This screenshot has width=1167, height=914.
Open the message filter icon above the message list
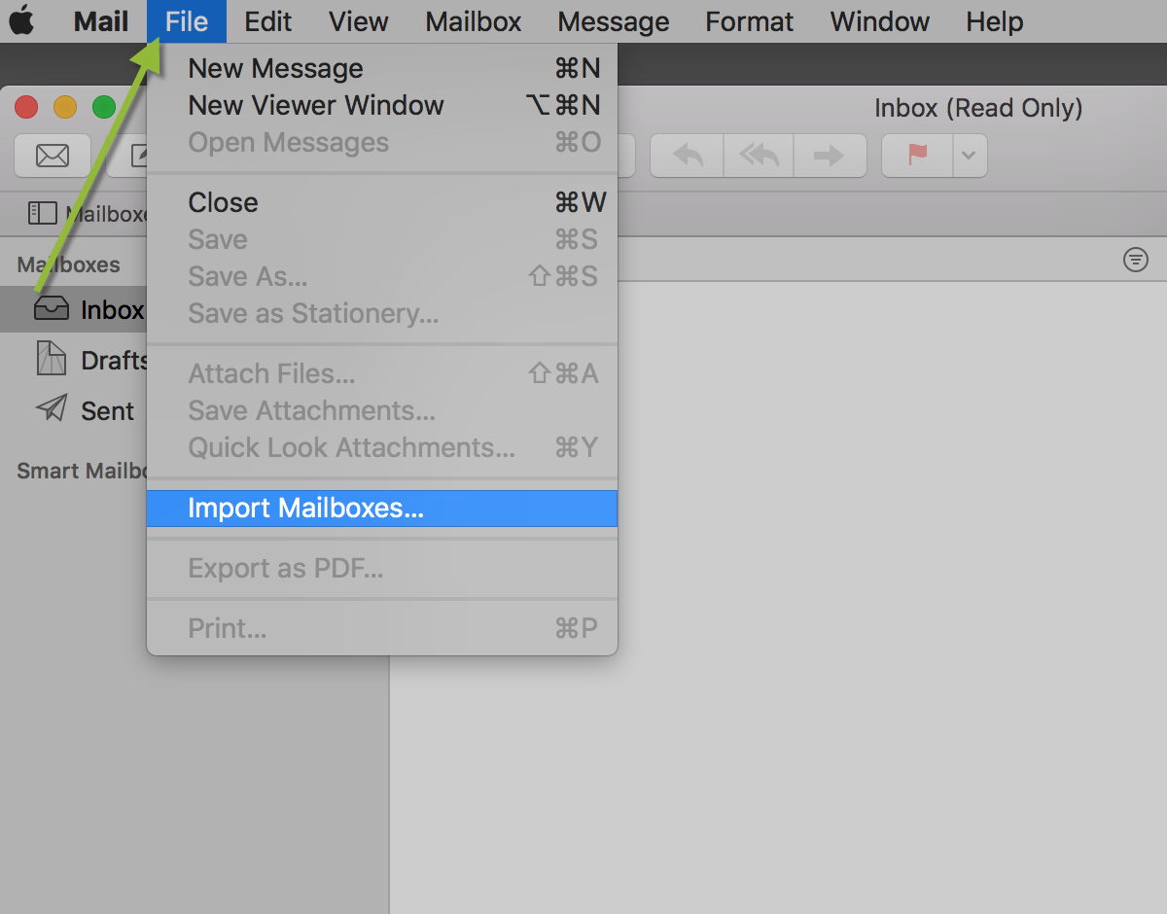click(x=1136, y=260)
